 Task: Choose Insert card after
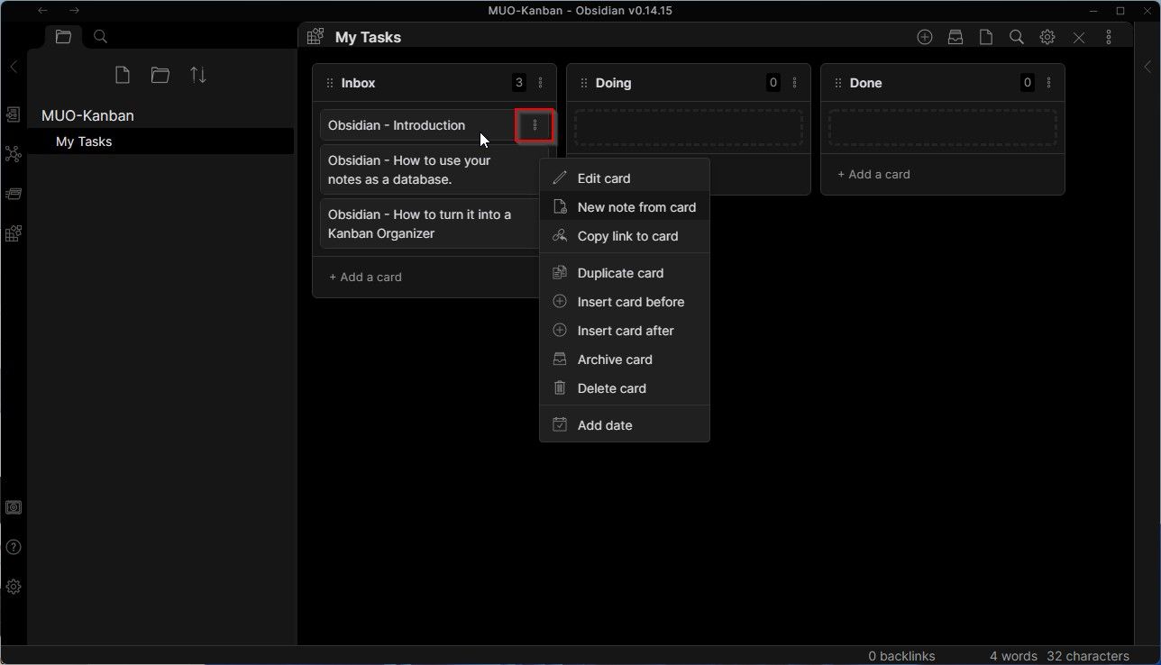[625, 331]
